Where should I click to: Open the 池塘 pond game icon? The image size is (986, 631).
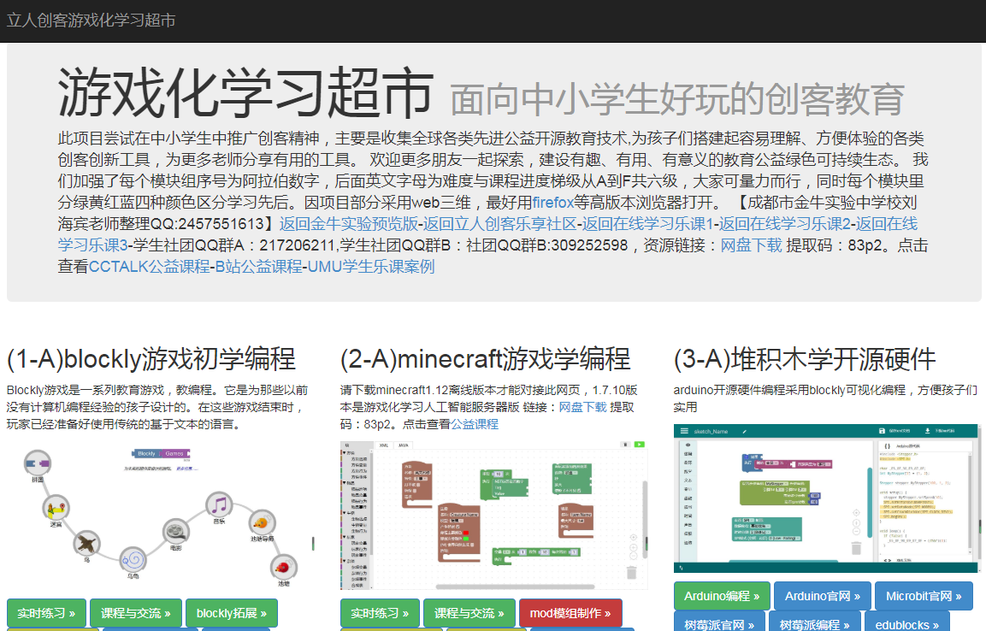pos(284,568)
